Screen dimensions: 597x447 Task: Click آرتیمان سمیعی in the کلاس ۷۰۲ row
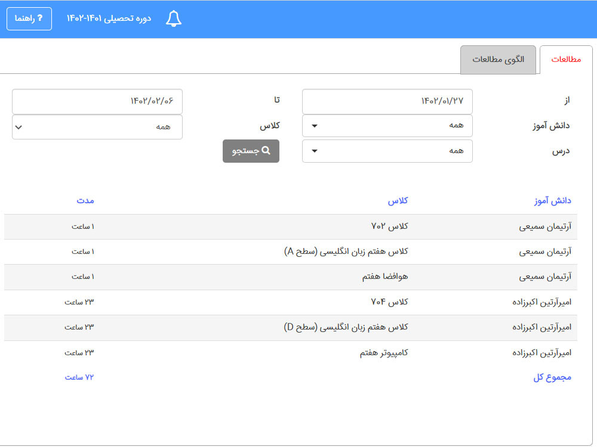coord(545,227)
